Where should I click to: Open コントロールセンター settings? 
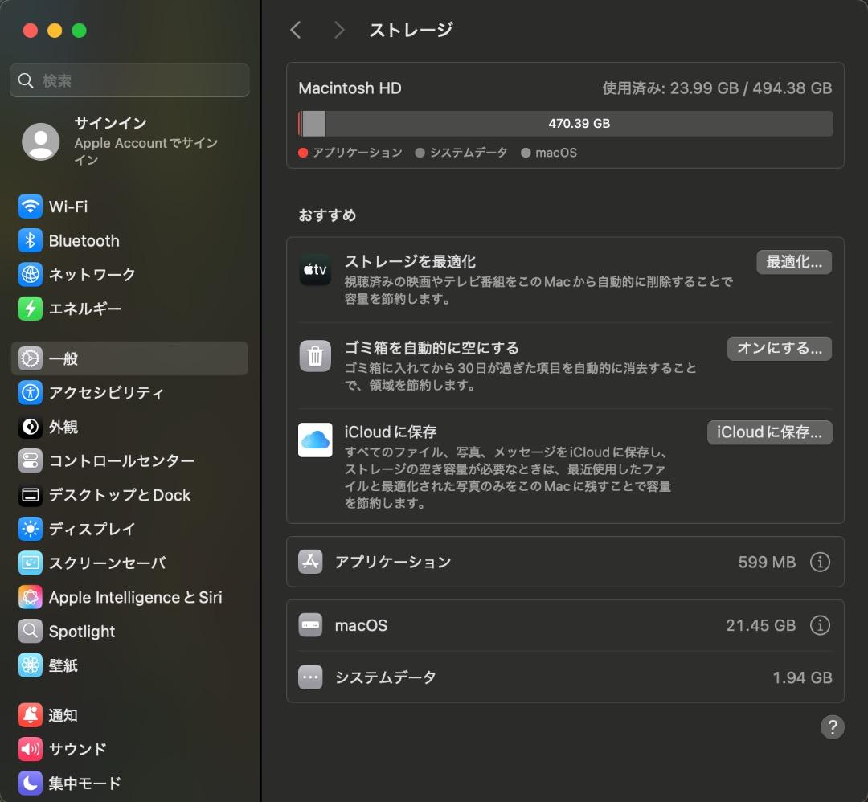[x=129, y=460]
